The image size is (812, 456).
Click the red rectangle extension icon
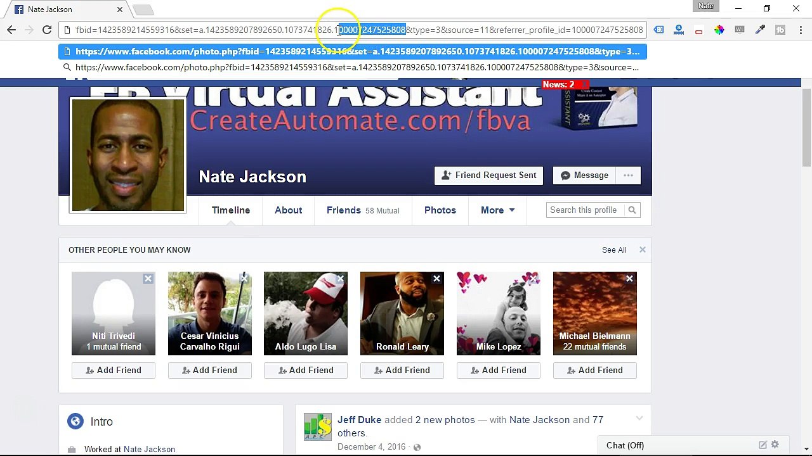[x=698, y=30]
